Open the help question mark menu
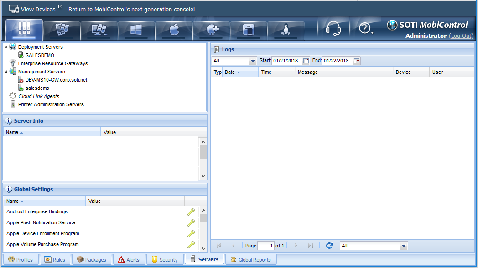 click(366, 29)
